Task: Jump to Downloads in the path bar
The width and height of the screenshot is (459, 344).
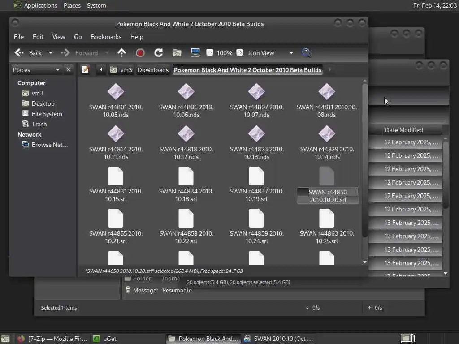Action: click(153, 70)
